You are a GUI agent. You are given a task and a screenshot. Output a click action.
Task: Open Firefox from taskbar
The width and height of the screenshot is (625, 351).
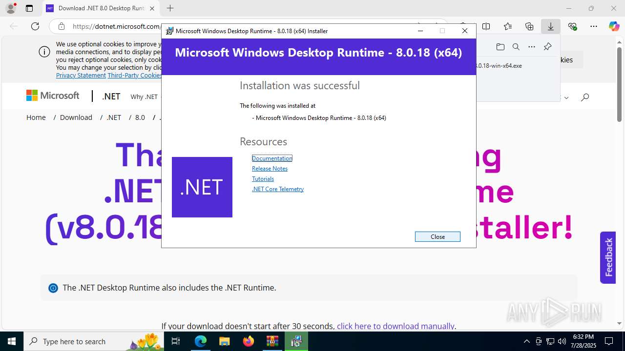(x=249, y=341)
